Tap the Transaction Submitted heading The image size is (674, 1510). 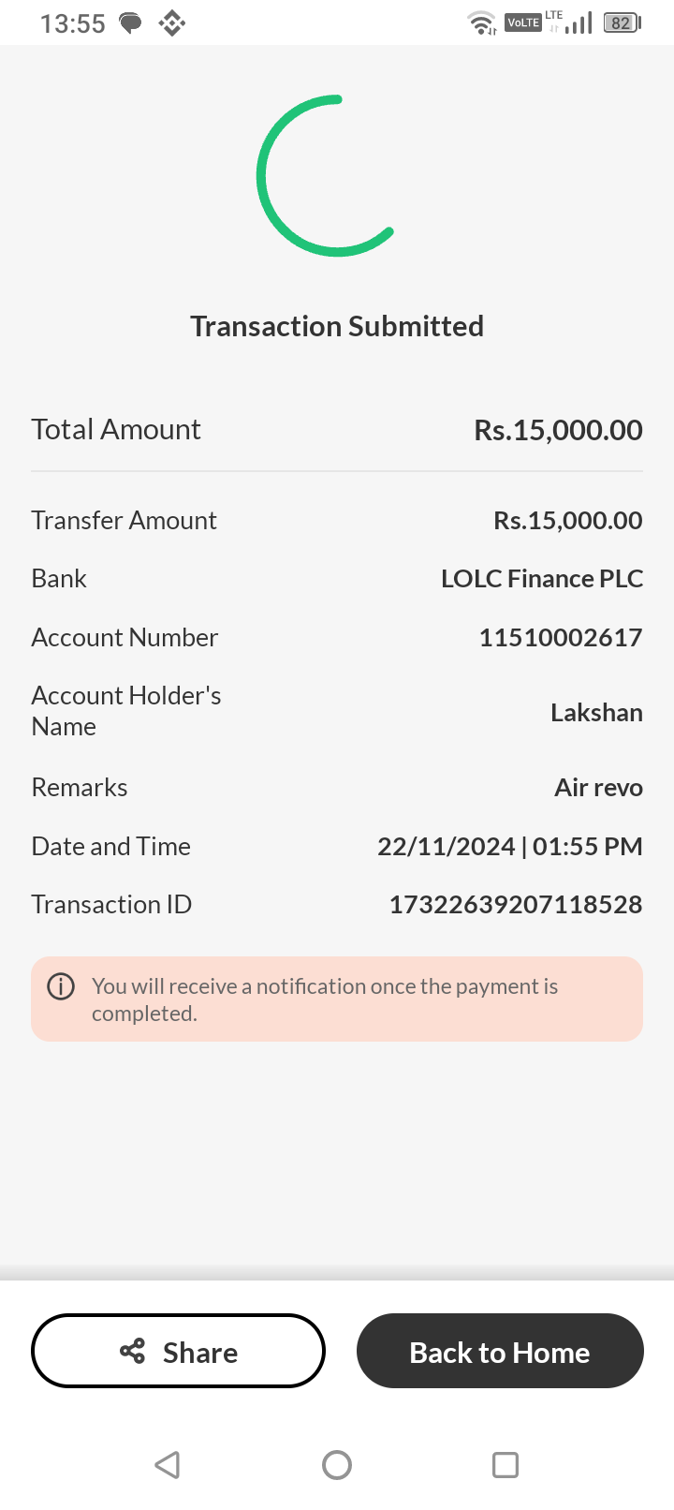[x=337, y=326]
